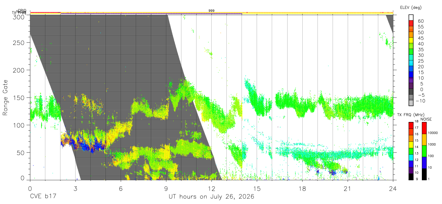Click the "18" hour label on the time axis
This screenshot has height=204, width=442.
(x=302, y=189)
